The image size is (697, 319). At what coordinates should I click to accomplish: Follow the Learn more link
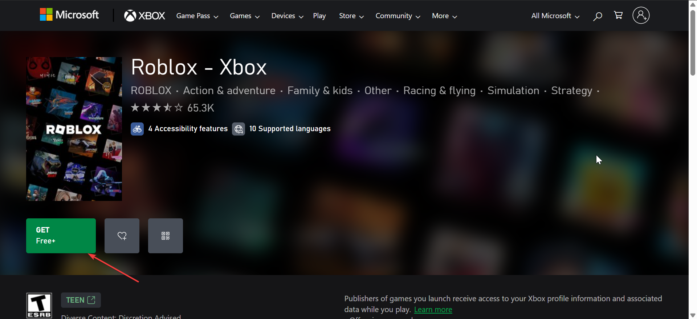433,310
